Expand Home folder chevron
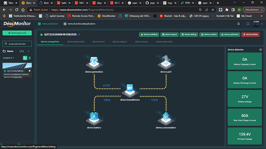266x149 pixels. pyautogui.click(x=28, y=51)
